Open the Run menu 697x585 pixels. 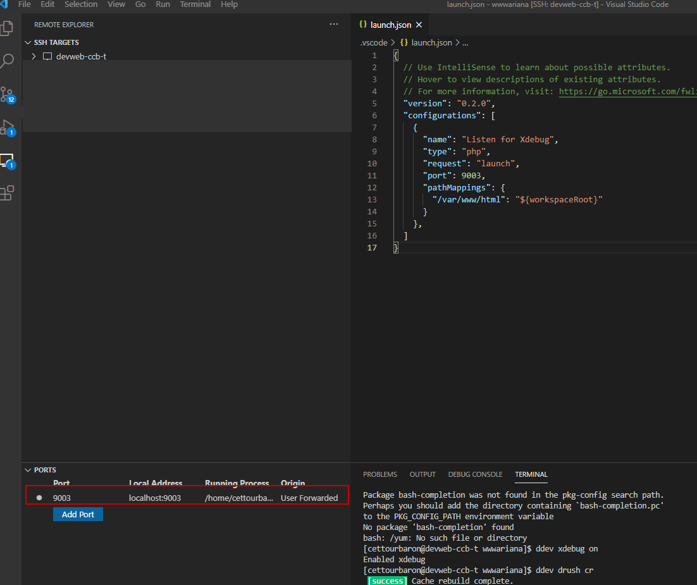pos(163,4)
